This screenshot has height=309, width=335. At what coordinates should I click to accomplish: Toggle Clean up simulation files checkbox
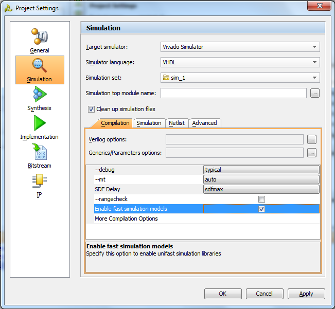tap(92, 109)
